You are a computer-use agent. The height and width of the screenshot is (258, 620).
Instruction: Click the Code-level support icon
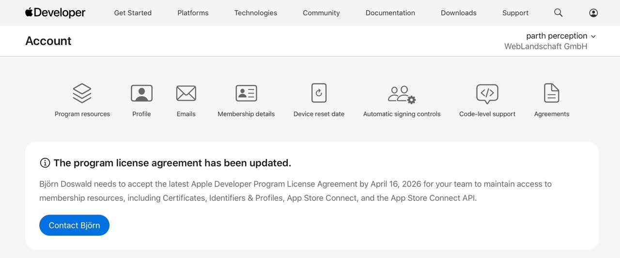point(487,93)
